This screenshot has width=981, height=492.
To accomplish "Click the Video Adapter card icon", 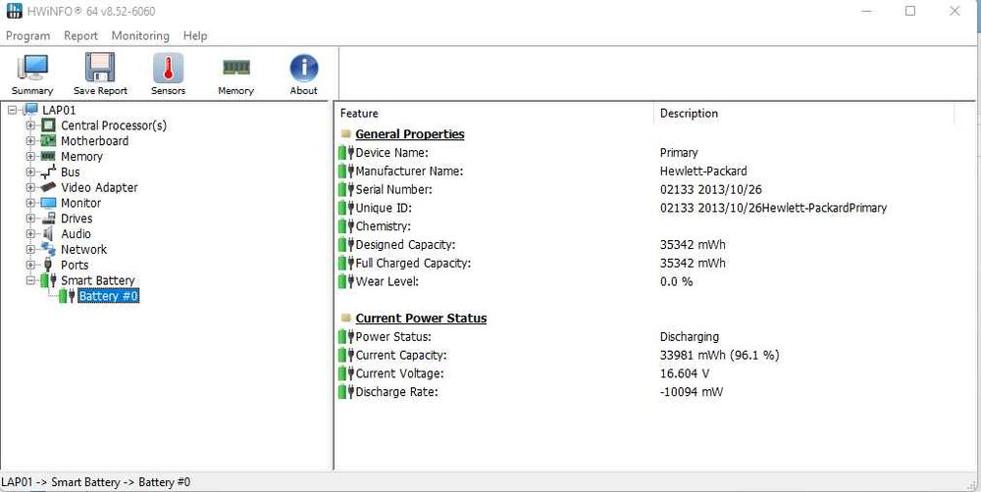I will pos(48,187).
